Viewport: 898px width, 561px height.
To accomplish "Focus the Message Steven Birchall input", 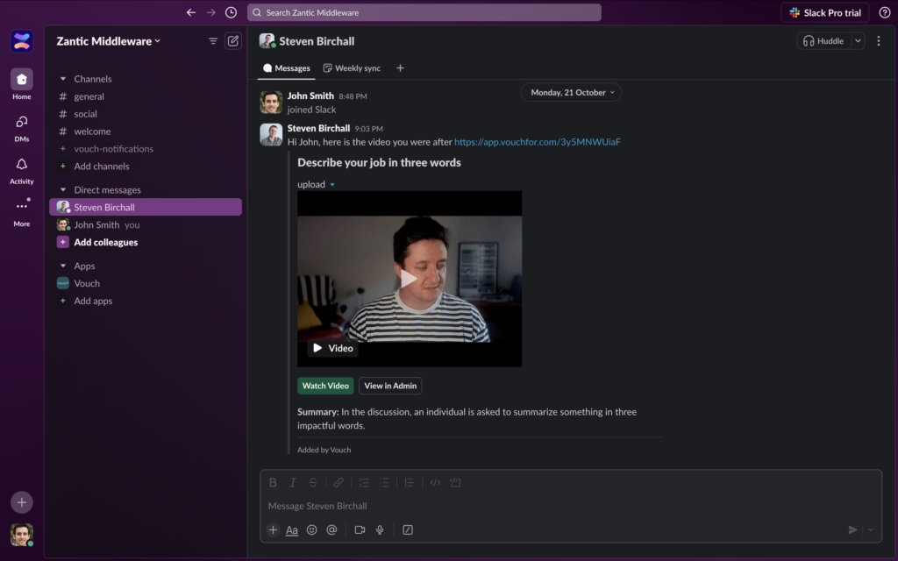I will (570, 506).
